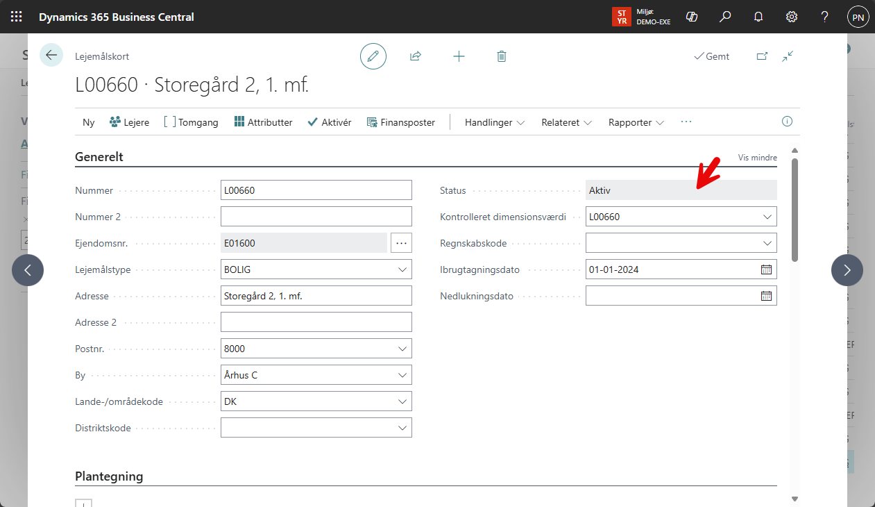Viewport: 875px width, 507px height.
Task: Open page in new window icon
Action: pos(762,56)
